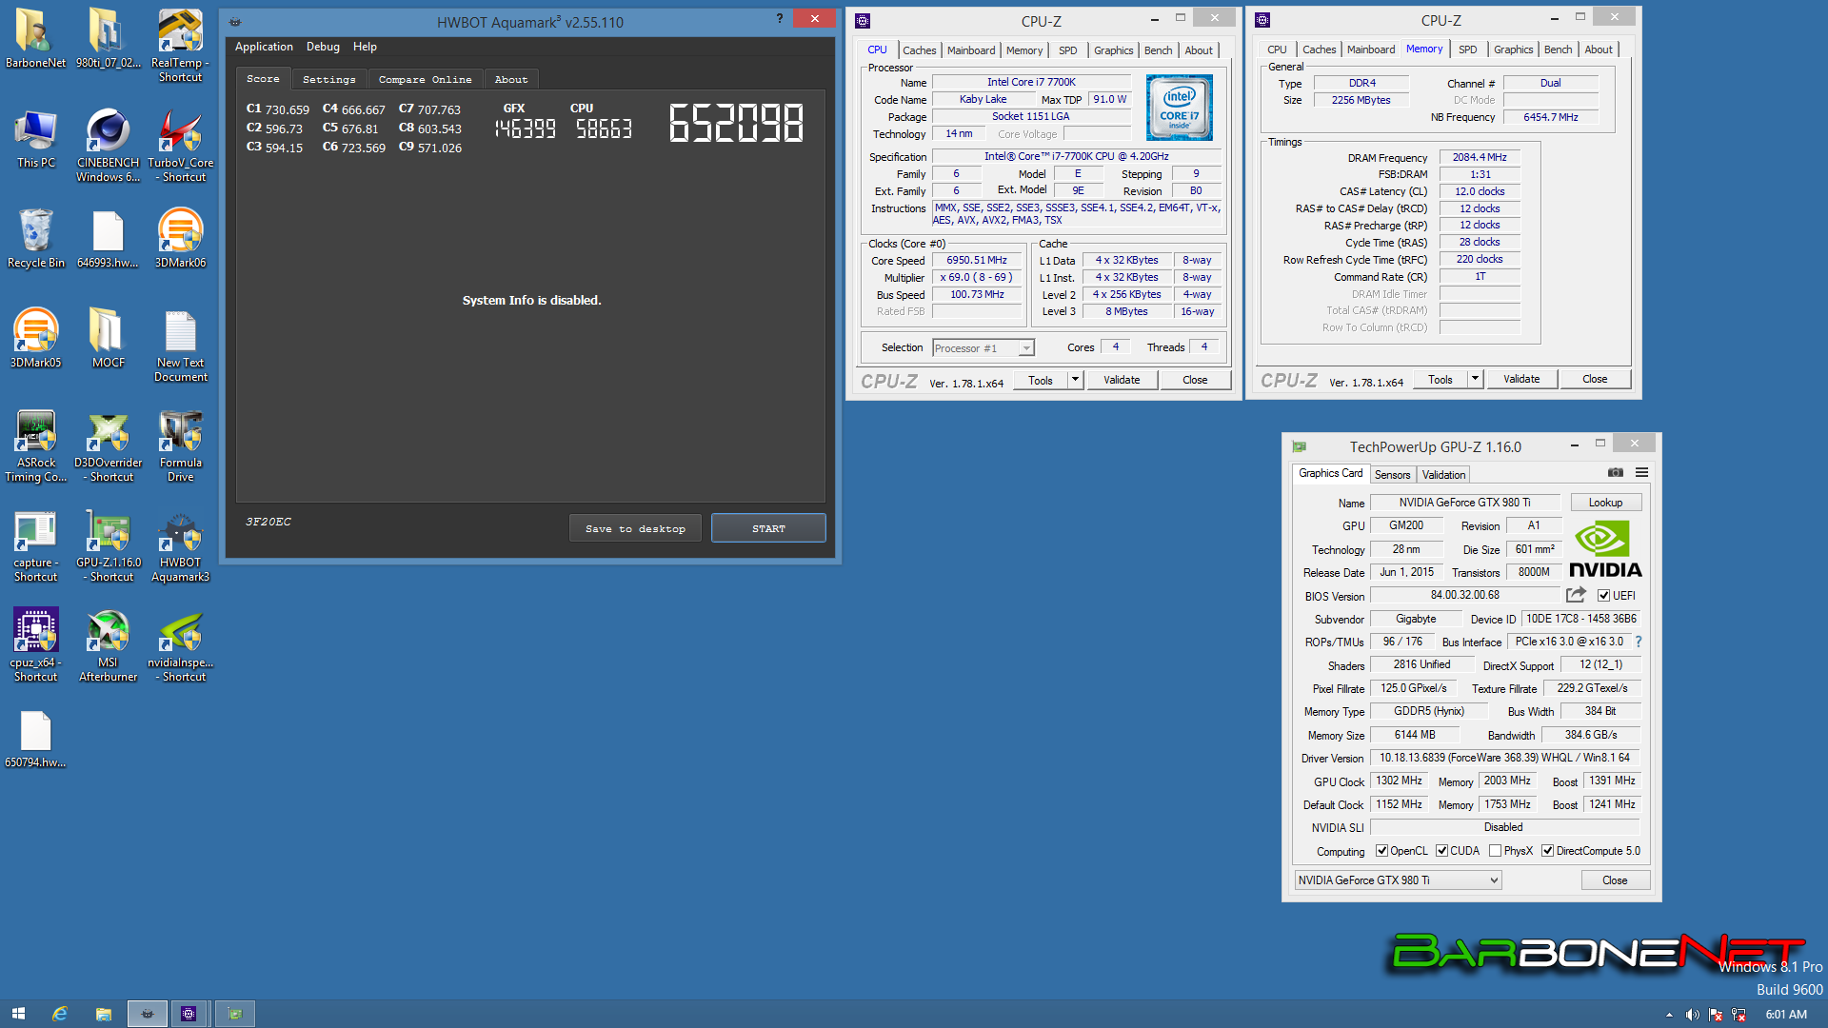Toggle the CUDA checkbox
1828x1028 pixels.
1441,851
